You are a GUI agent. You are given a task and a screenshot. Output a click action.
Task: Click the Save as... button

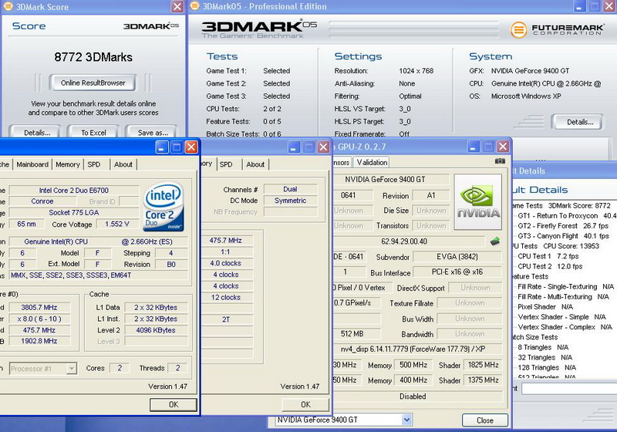pyautogui.click(x=151, y=132)
